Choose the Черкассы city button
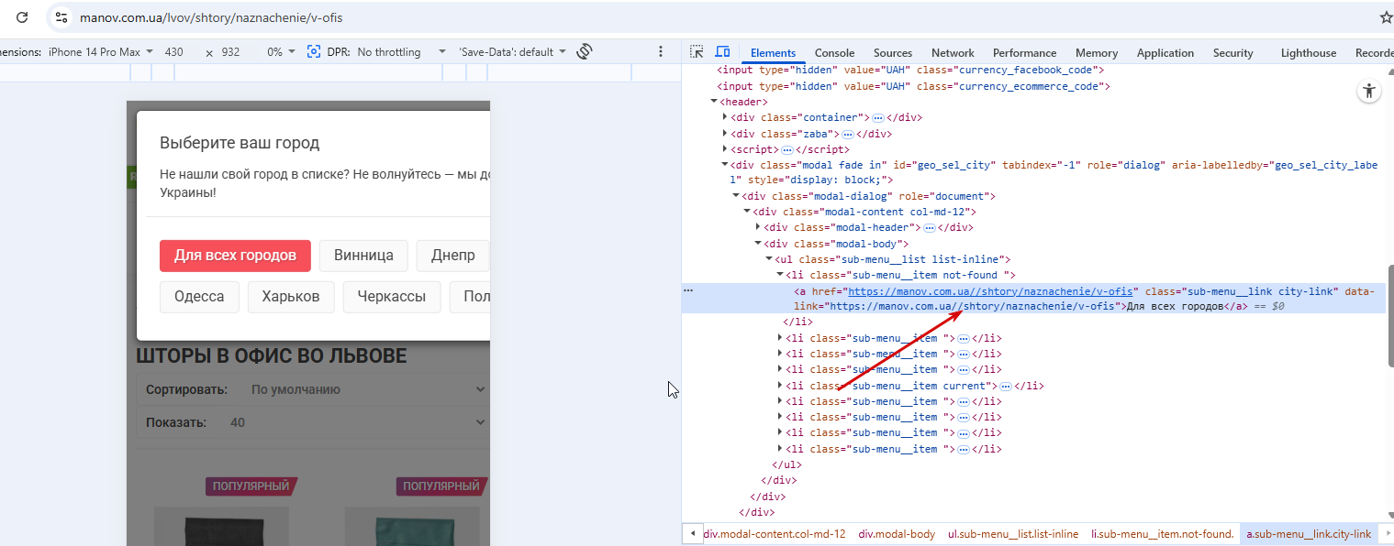This screenshot has width=1394, height=546. click(392, 297)
